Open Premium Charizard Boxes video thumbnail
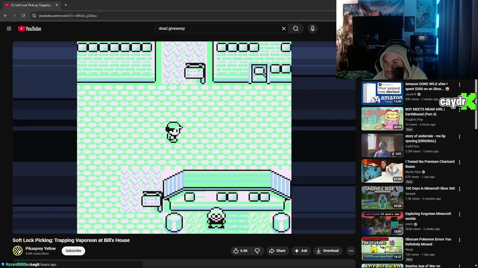Image resolution: width=478 pixels, height=268 pixels. (382, 171)
